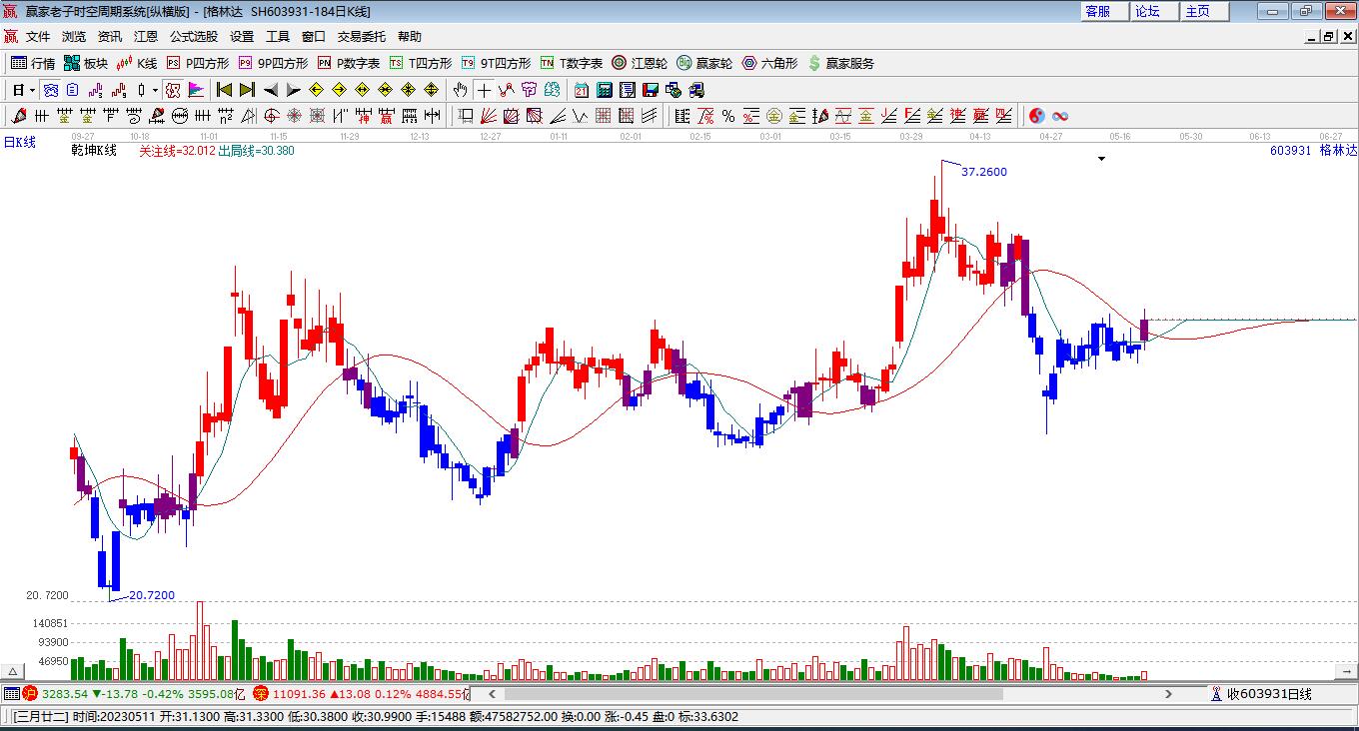The width and height of the screenshot is (1359, 731).
Task: Select the Gann angle lines tool
Action: click(x=558, y=116)
